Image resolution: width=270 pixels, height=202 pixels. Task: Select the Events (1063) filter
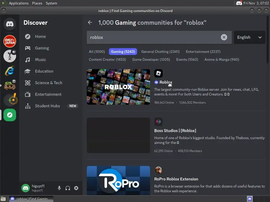[187, 59]
